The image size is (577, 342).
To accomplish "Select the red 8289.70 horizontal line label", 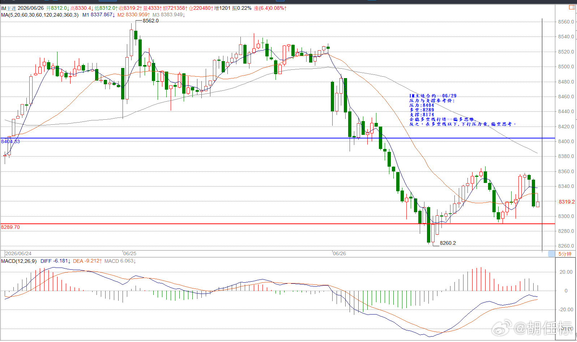I will [10, 227].
